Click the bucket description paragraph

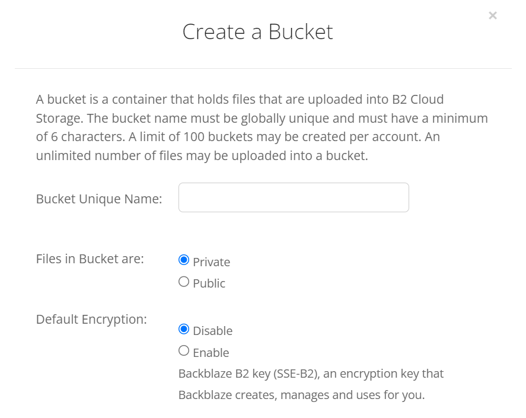click(x=262, y=127)
